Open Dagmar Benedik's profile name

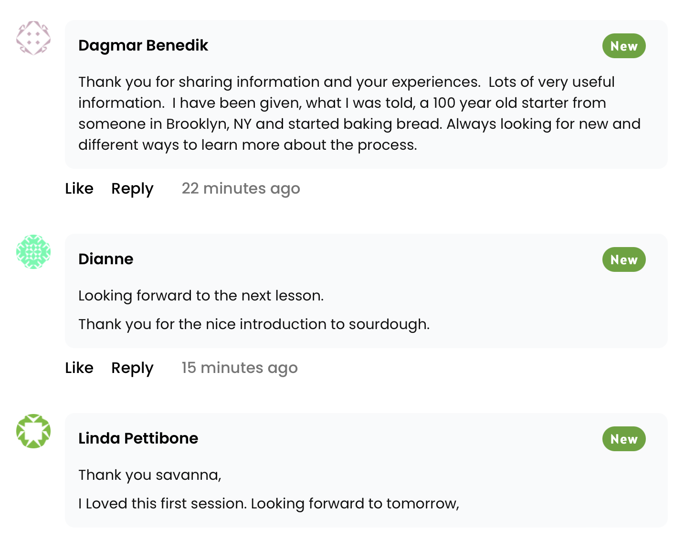click(x=143, y=45)
